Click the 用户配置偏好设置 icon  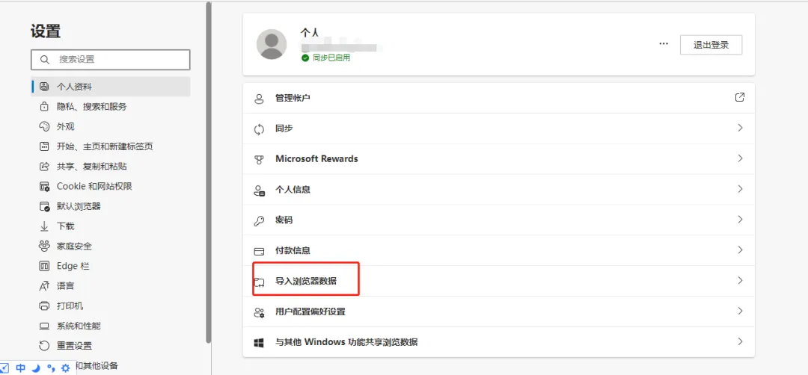pos(259,312)
